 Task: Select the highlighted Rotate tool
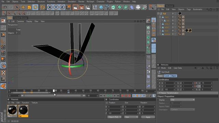tap(36, 7)
